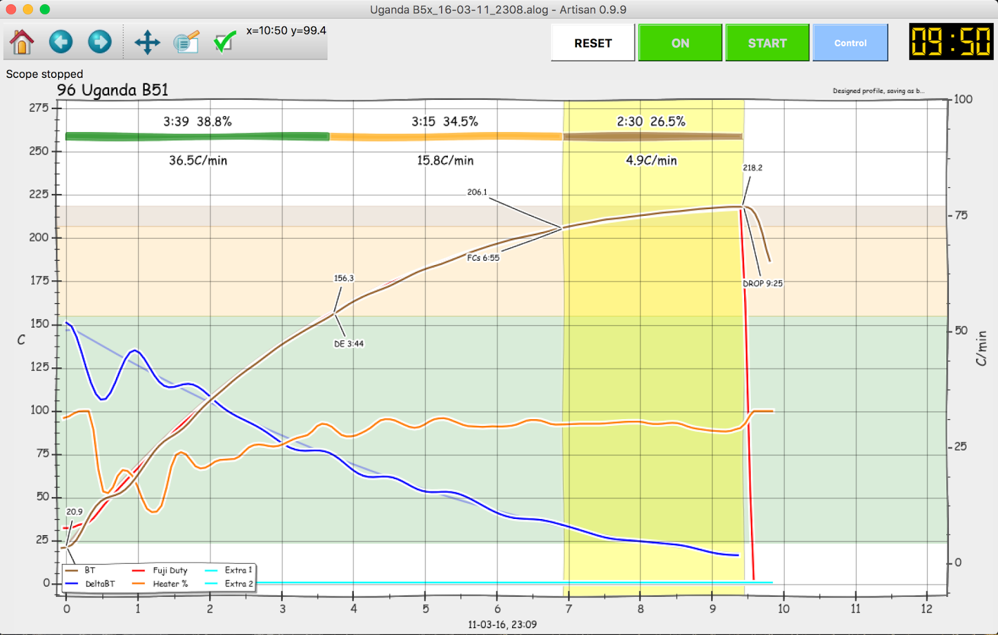Toggle the Heater % curve visibility
The image size is (998, 635).
tap(170, 583)
